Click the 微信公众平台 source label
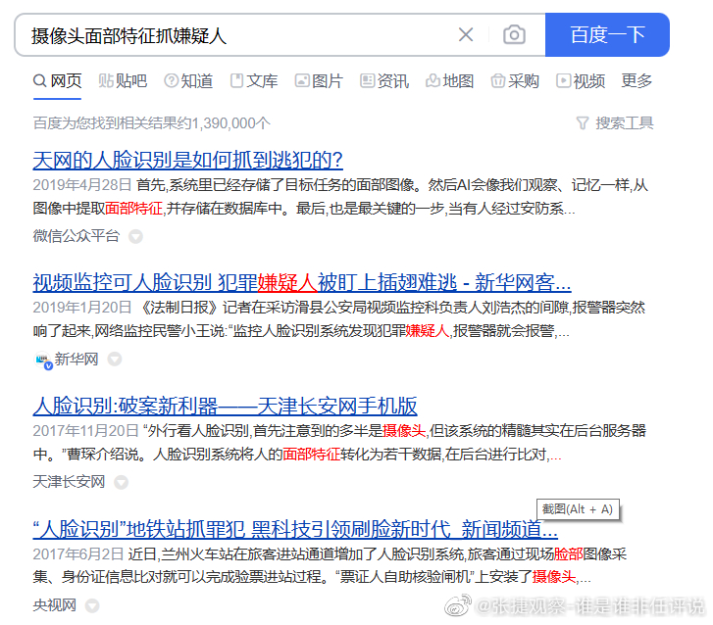 tap(76, 236)
